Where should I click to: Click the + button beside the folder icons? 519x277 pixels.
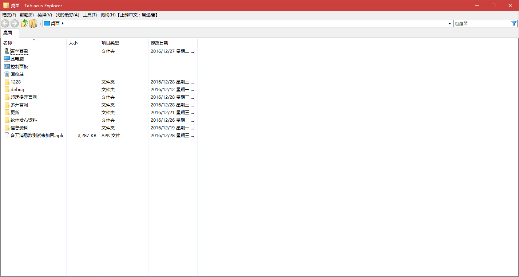(x=40, y=23)
